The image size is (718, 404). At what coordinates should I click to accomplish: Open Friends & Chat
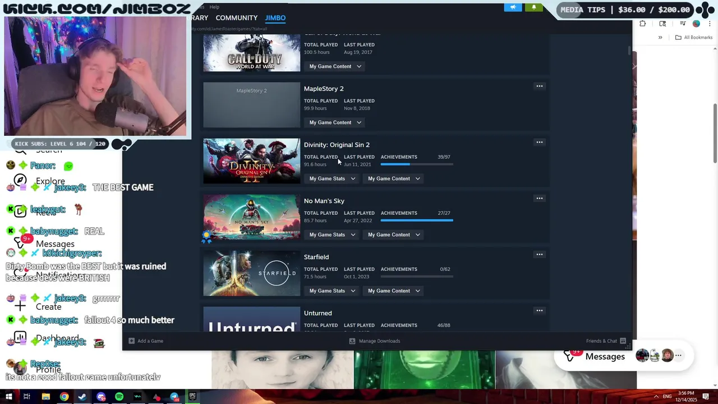tap(606, 341)
